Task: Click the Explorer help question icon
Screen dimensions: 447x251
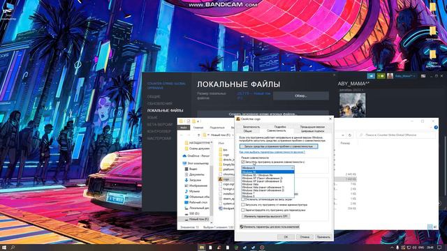Action: click(436, 127)
